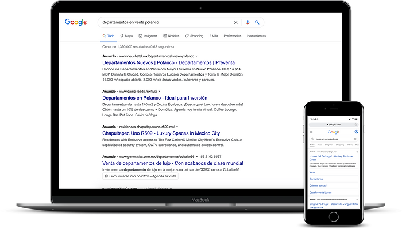Open the 'Contáctanos' sitelink on phone
Screen dimensions: 402x229
316,179
